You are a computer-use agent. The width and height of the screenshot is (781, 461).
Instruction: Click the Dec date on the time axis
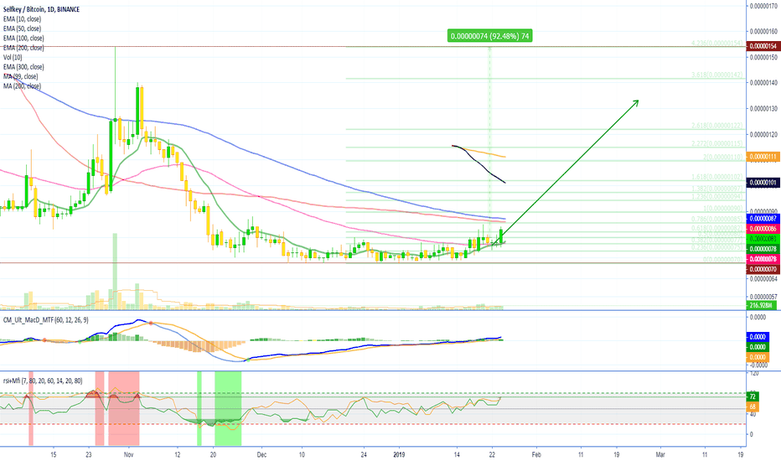point(262,454)
